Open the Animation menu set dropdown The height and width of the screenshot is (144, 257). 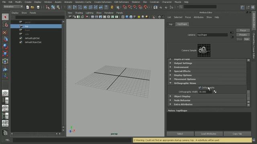[13, 7]
